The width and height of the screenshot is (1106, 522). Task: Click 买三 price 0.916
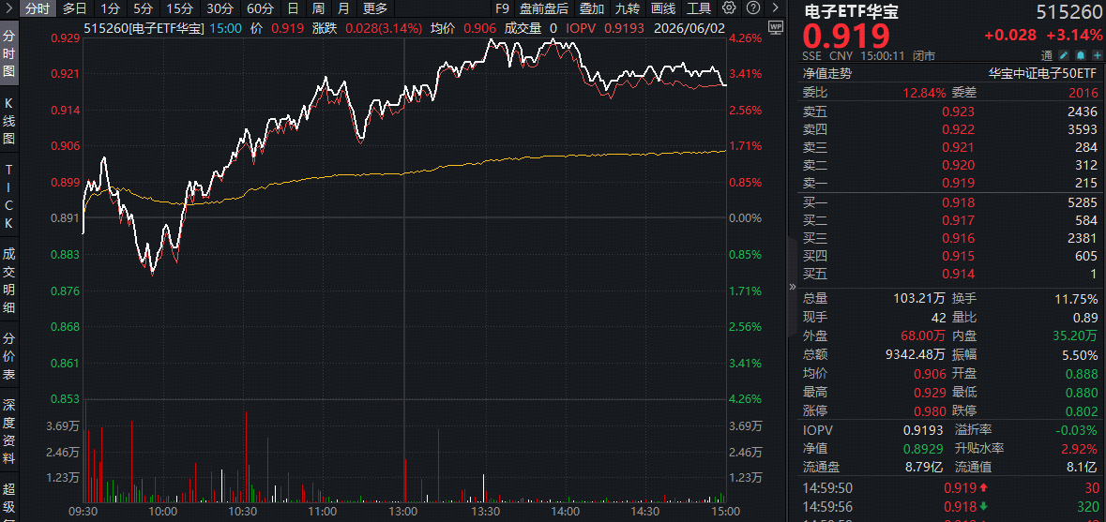coord(959,238)
